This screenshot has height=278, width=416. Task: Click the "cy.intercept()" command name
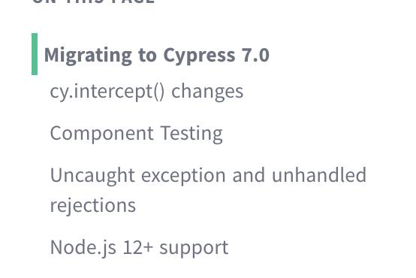[107, 92]
